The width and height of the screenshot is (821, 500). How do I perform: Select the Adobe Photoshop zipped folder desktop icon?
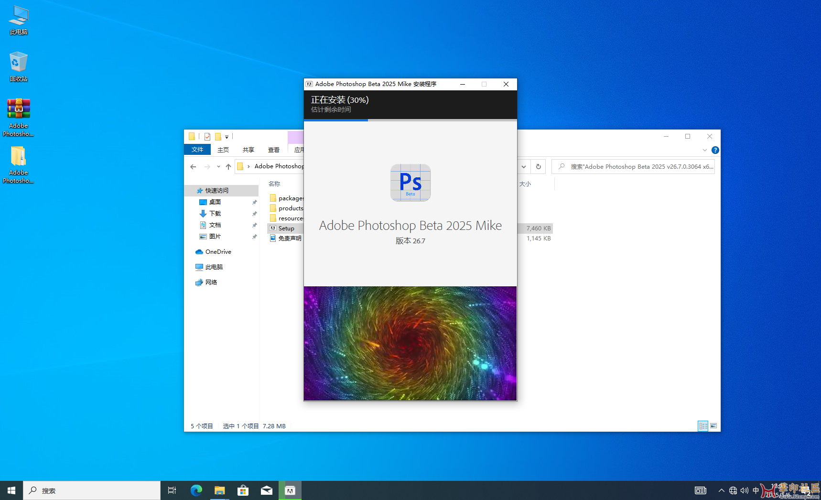click(19, 164)
